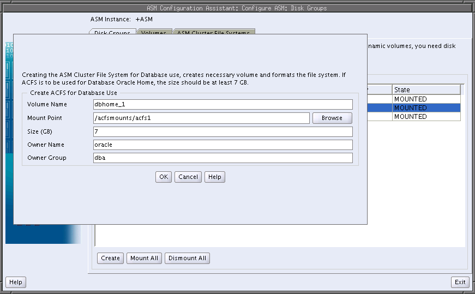Switch to the Disk Groups tab
This screenshot has width=475, height=294.
pos(112,32)
